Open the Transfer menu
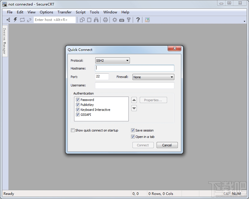The width and height of the screenshot is (249, 199). pyautogui.click(x=65, y=12)
